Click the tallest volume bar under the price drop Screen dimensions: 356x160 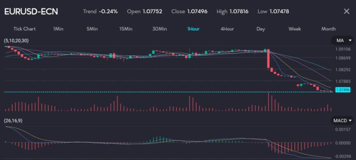(268, 102)
